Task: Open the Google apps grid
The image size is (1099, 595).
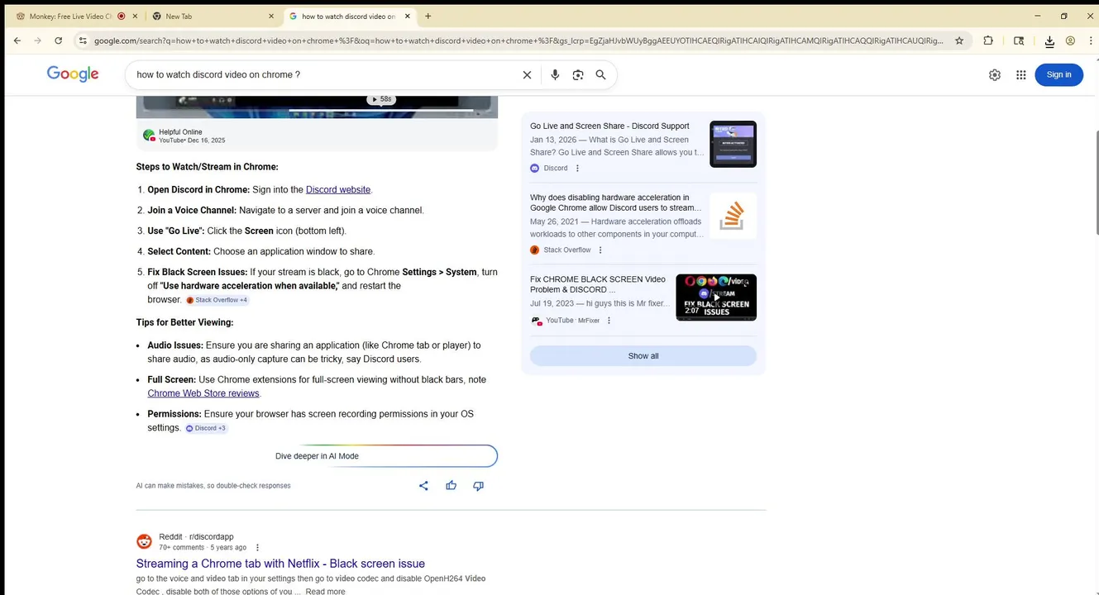Action: point(1021,74)
